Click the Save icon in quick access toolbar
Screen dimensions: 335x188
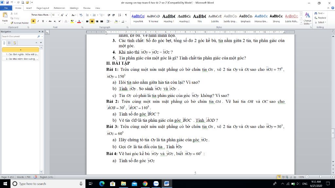coord(7,3)
